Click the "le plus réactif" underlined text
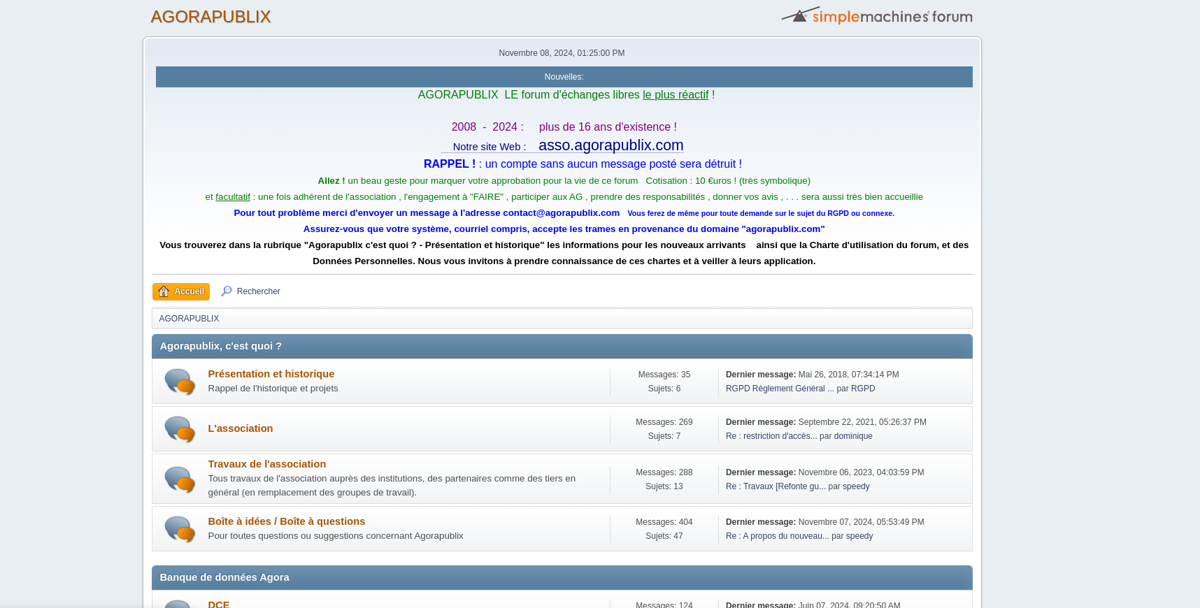 [x=676, y=95]
